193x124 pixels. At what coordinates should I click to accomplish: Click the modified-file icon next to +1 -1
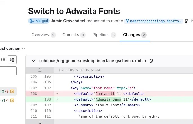[x=12, y=101]
